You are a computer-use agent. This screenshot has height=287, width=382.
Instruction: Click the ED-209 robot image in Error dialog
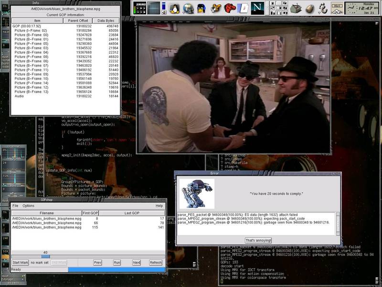point(197,194)
